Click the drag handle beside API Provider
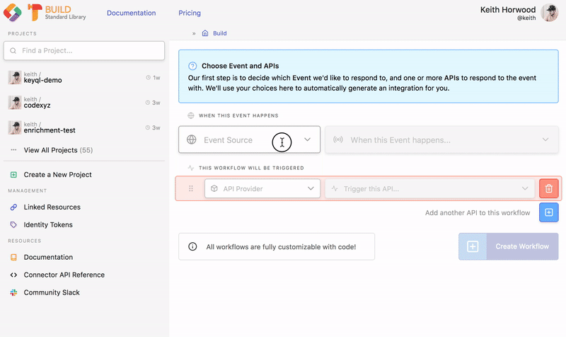 (x=190, y=188)
